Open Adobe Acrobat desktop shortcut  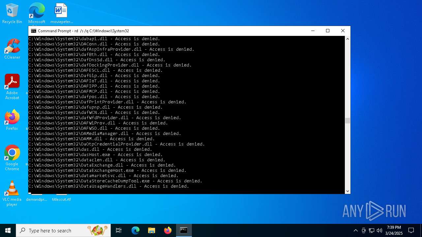point(12,87)
